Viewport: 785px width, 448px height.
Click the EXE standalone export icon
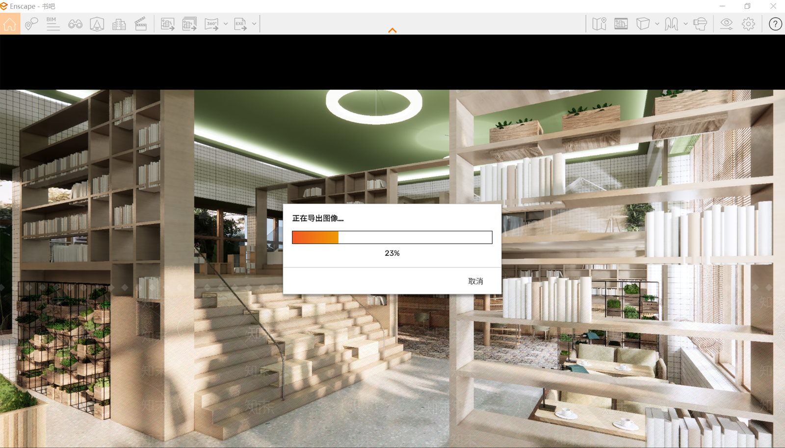point(240,24)
